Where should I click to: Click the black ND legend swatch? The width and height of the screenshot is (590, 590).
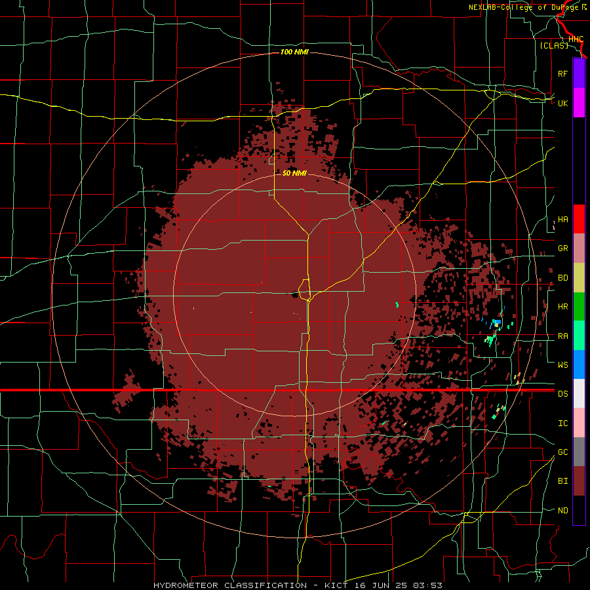[x=579, y=510]
